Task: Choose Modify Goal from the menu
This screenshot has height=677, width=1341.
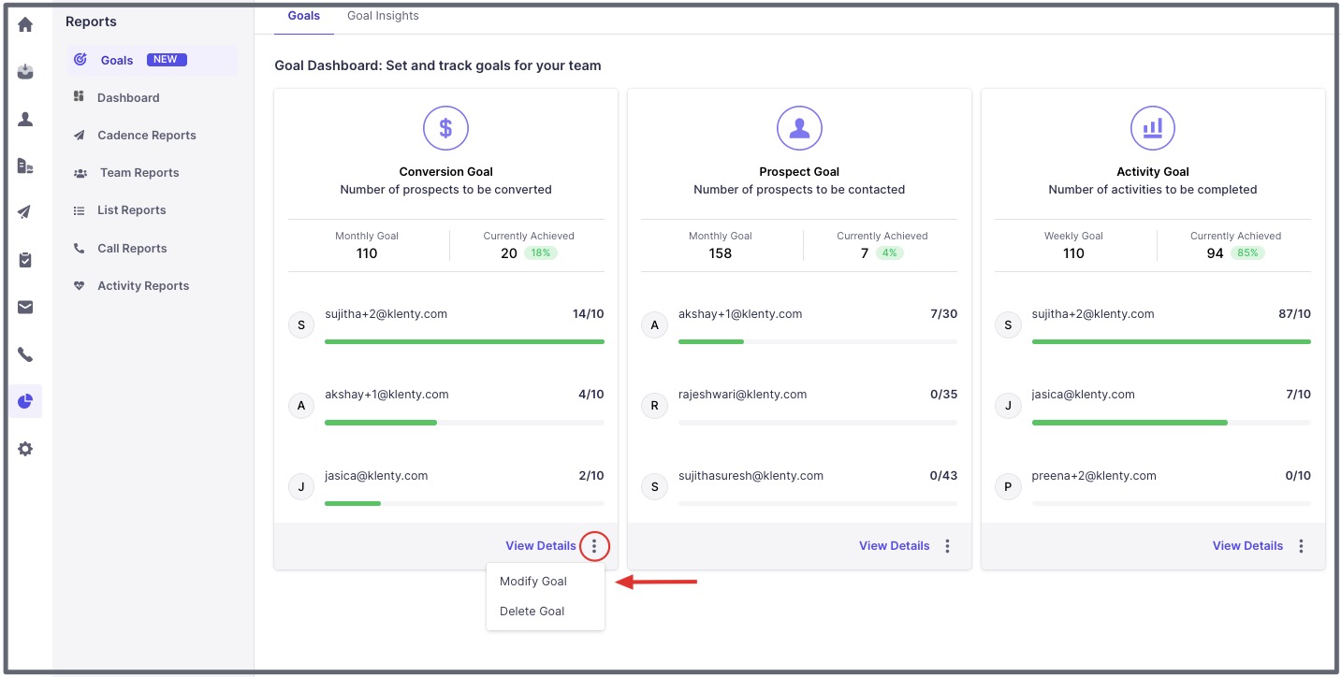Action: pos(533,581)
